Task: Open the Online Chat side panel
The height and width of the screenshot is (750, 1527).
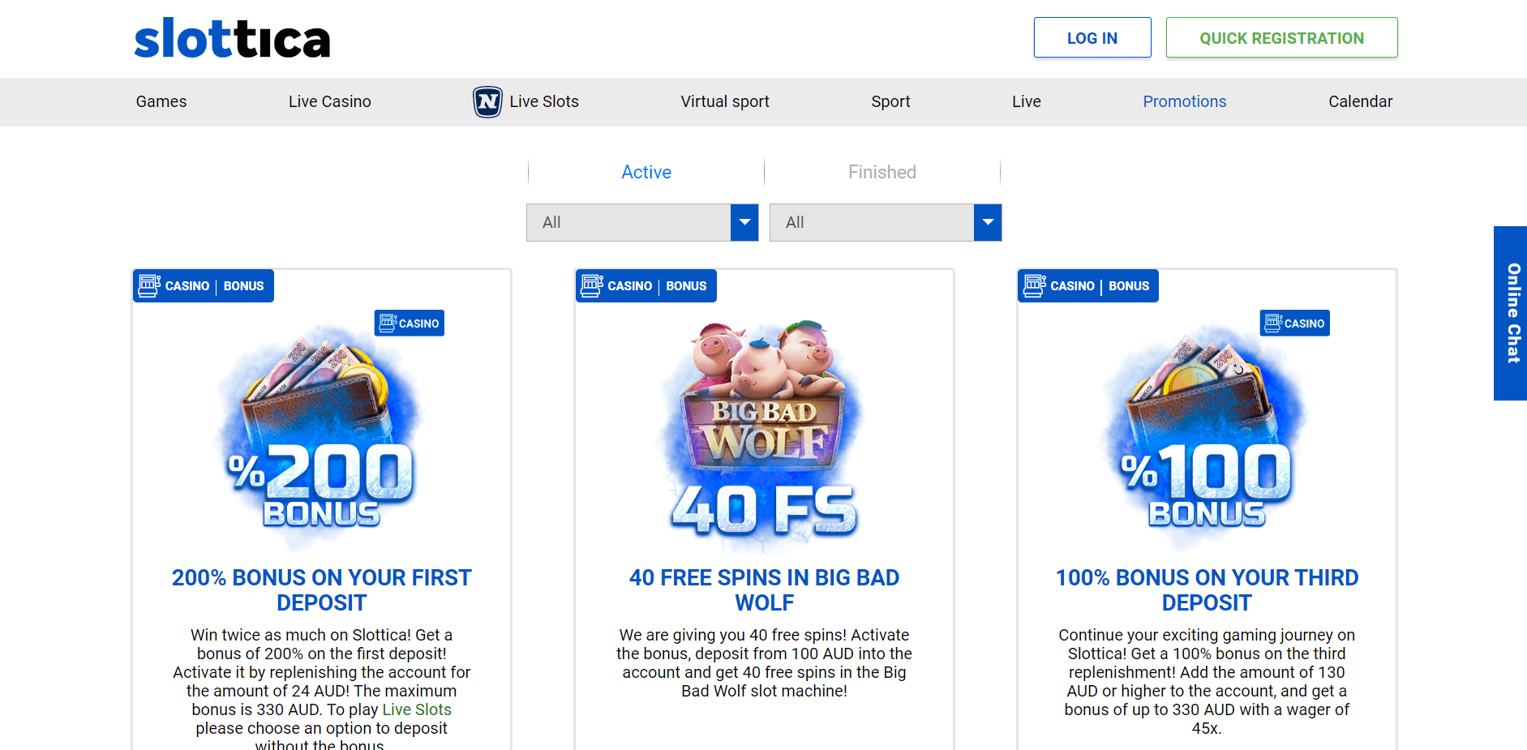Action: 1512,313
